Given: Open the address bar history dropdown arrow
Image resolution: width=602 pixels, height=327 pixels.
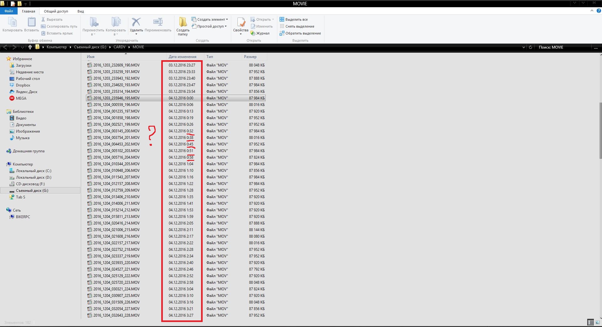Looking at the screenshot, I should coord(524,47).
